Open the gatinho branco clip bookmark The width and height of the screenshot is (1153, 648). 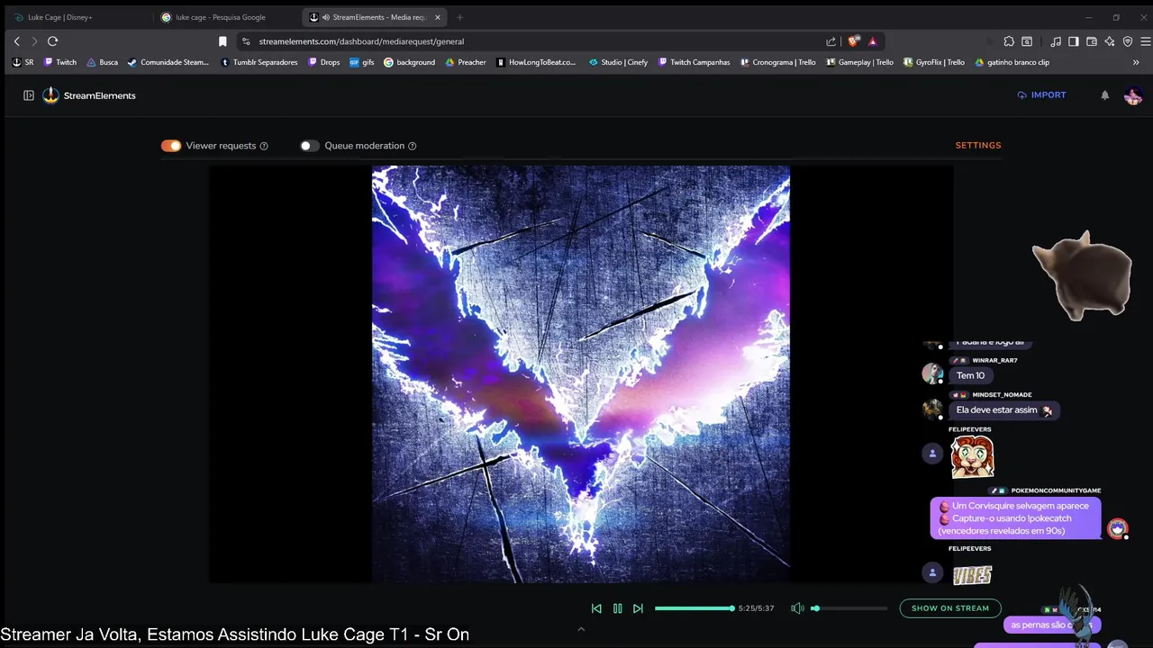pos(1012,63)
